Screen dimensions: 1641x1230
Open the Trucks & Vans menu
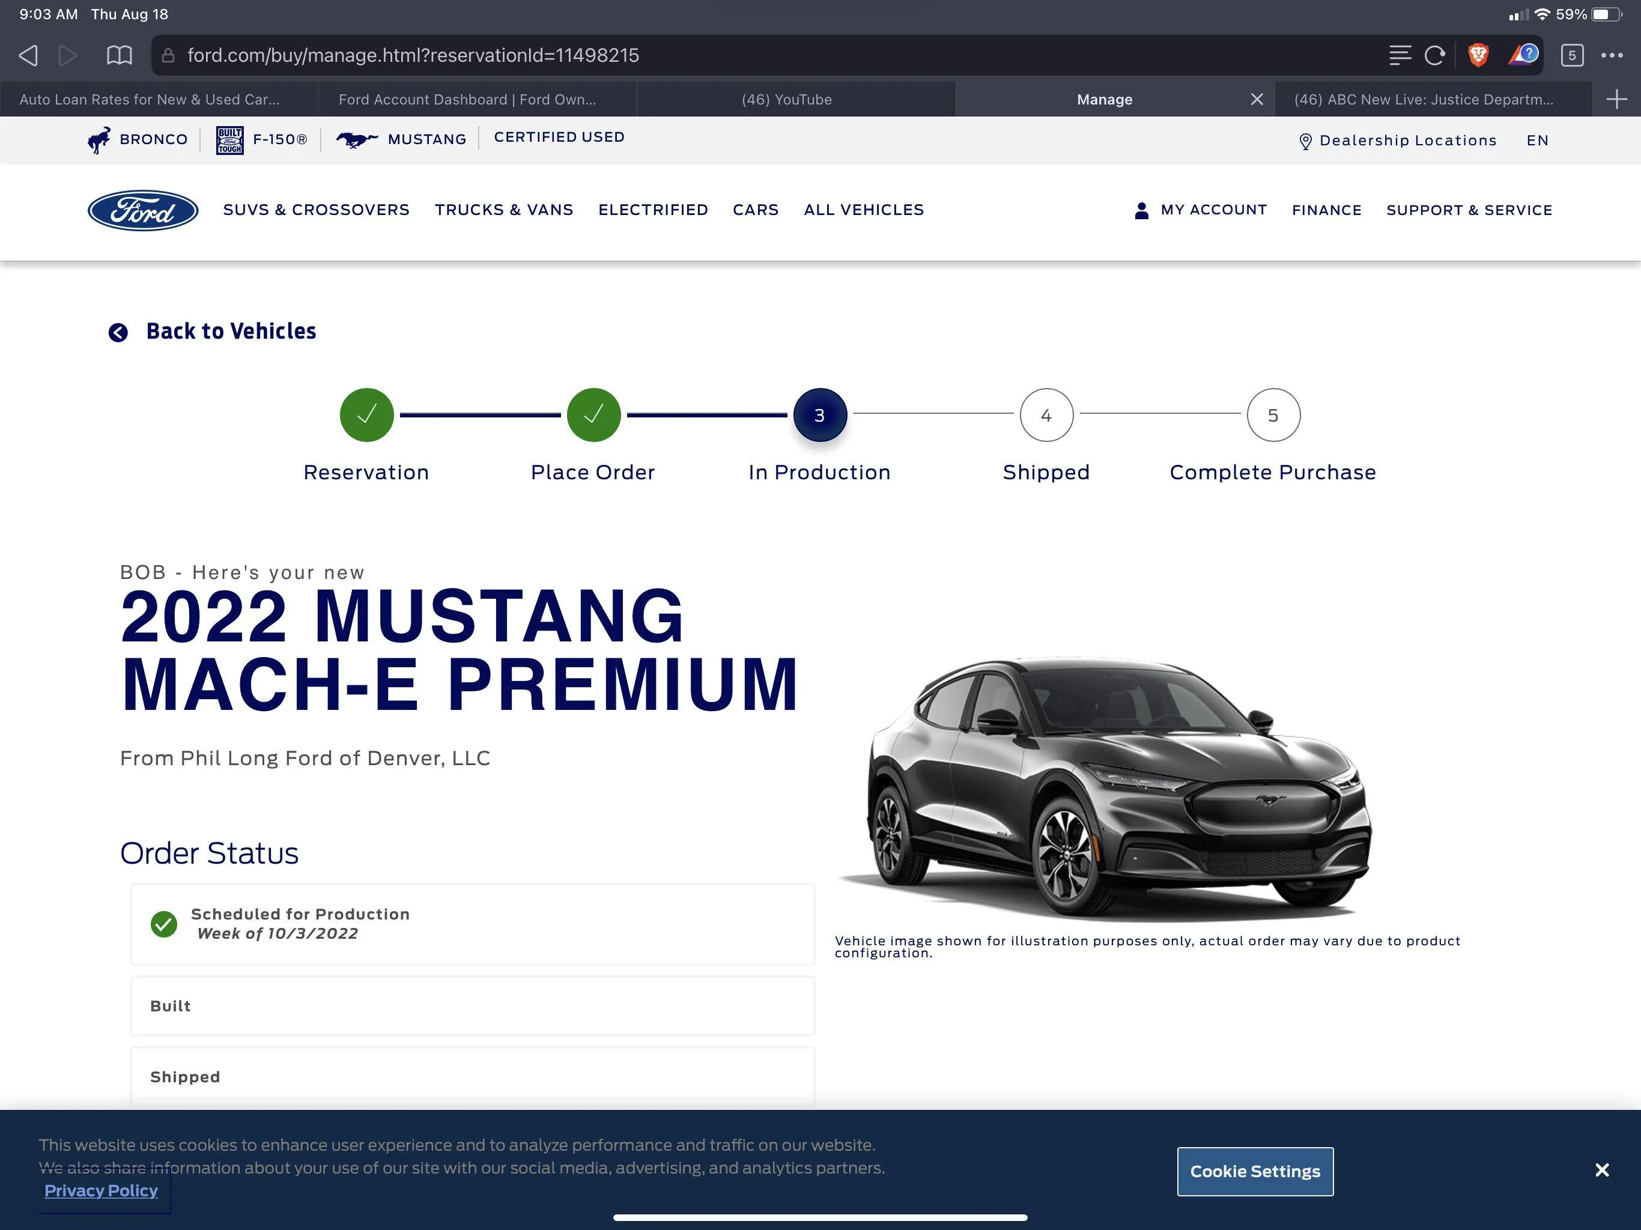504,210
